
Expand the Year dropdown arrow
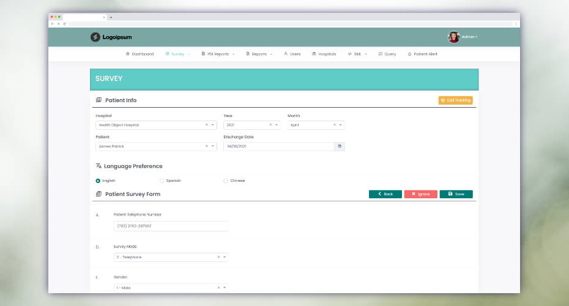pyautogui.click(x=277, y=125)
